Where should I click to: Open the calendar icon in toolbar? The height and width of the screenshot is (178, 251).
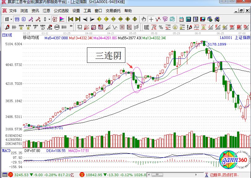pos(181,19)
